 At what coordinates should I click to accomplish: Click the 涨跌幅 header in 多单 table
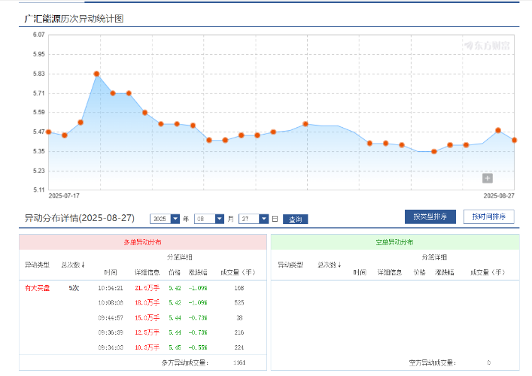pyautogui.click(x=198, y=272)
